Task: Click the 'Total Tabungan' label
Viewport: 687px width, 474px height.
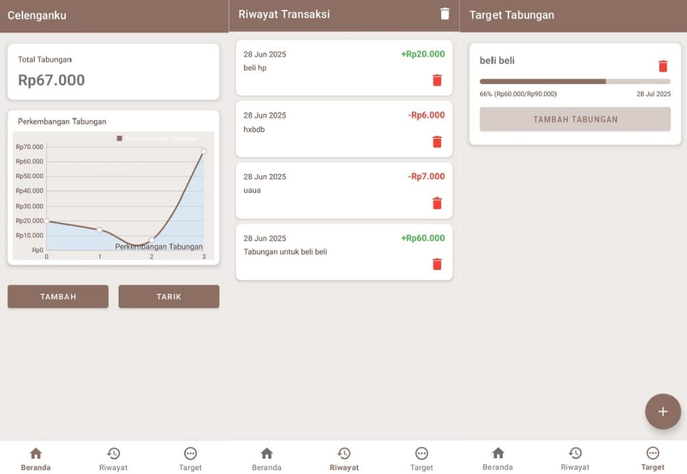Action: click(x=45, y=59)
